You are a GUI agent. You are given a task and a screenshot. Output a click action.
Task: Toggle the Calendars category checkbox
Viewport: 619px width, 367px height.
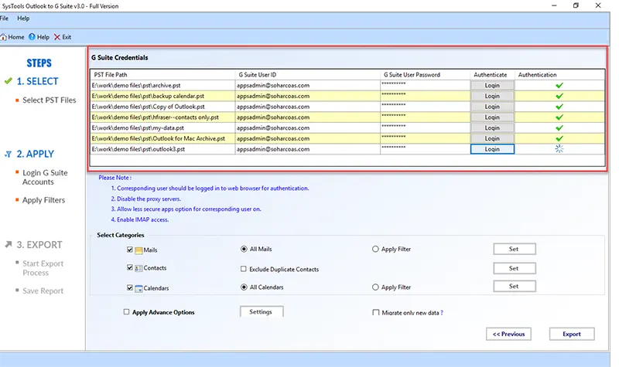tap(129, 287)
